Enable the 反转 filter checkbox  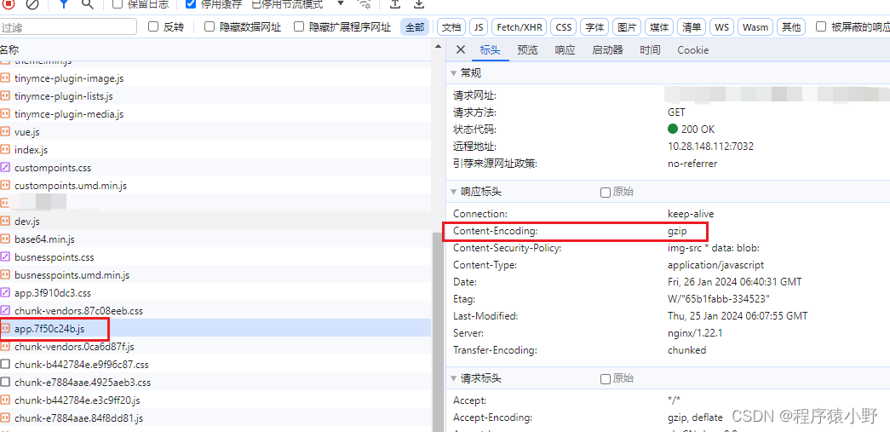point(153,27)
